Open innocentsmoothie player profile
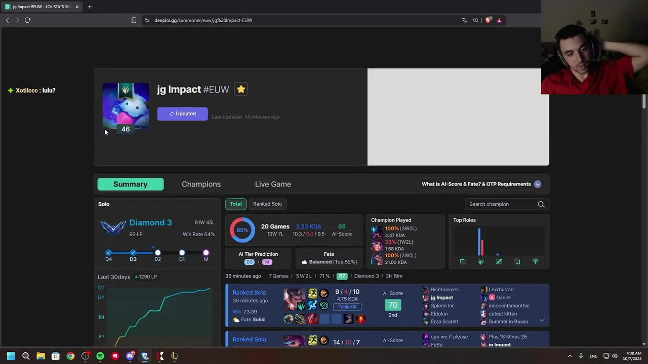Screen dimensions: 648x364 coord(509,306)
